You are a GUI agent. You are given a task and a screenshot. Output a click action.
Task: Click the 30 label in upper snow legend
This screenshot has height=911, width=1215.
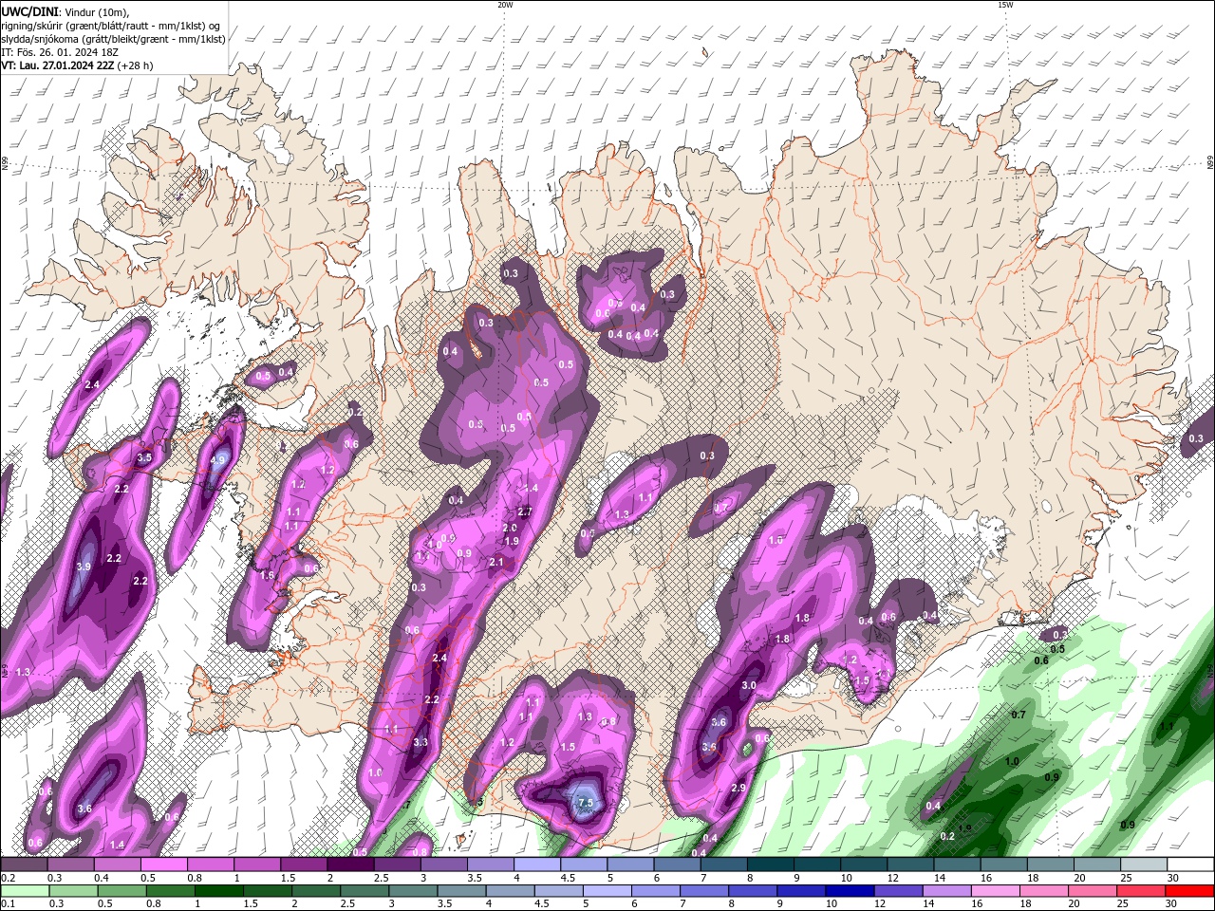[x=1173, y=878]
